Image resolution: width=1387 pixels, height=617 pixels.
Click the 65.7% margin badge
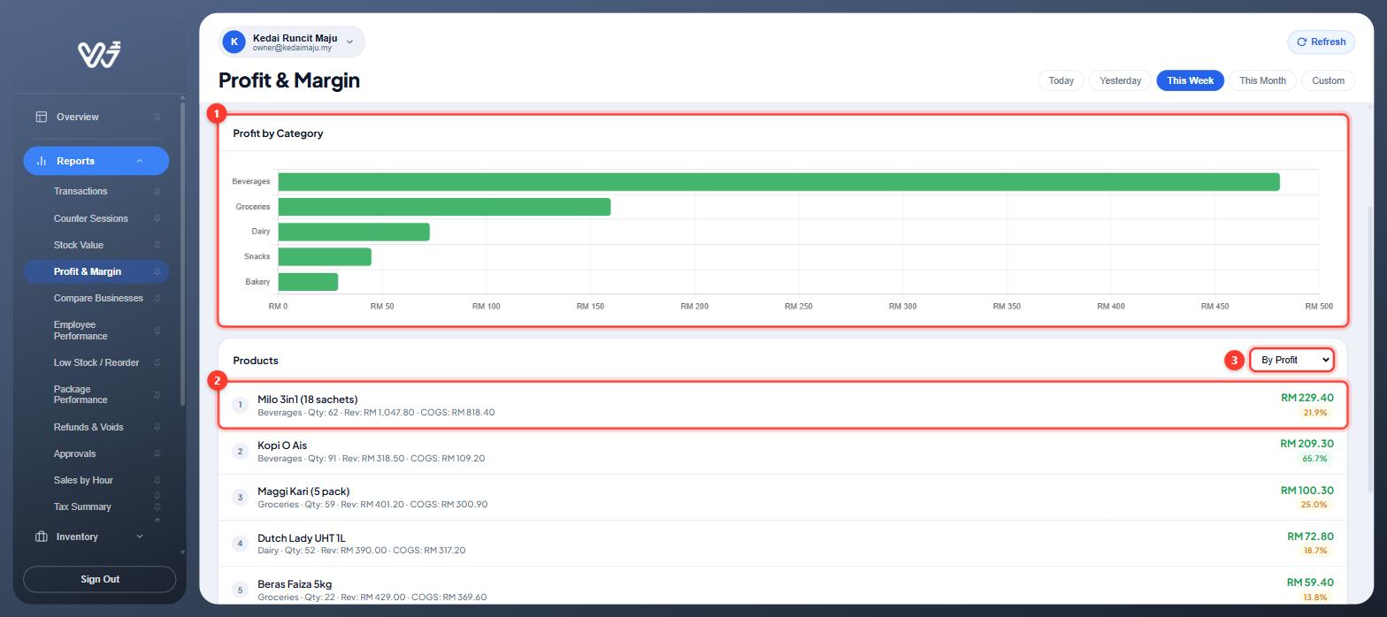[x=1314, y=459]
